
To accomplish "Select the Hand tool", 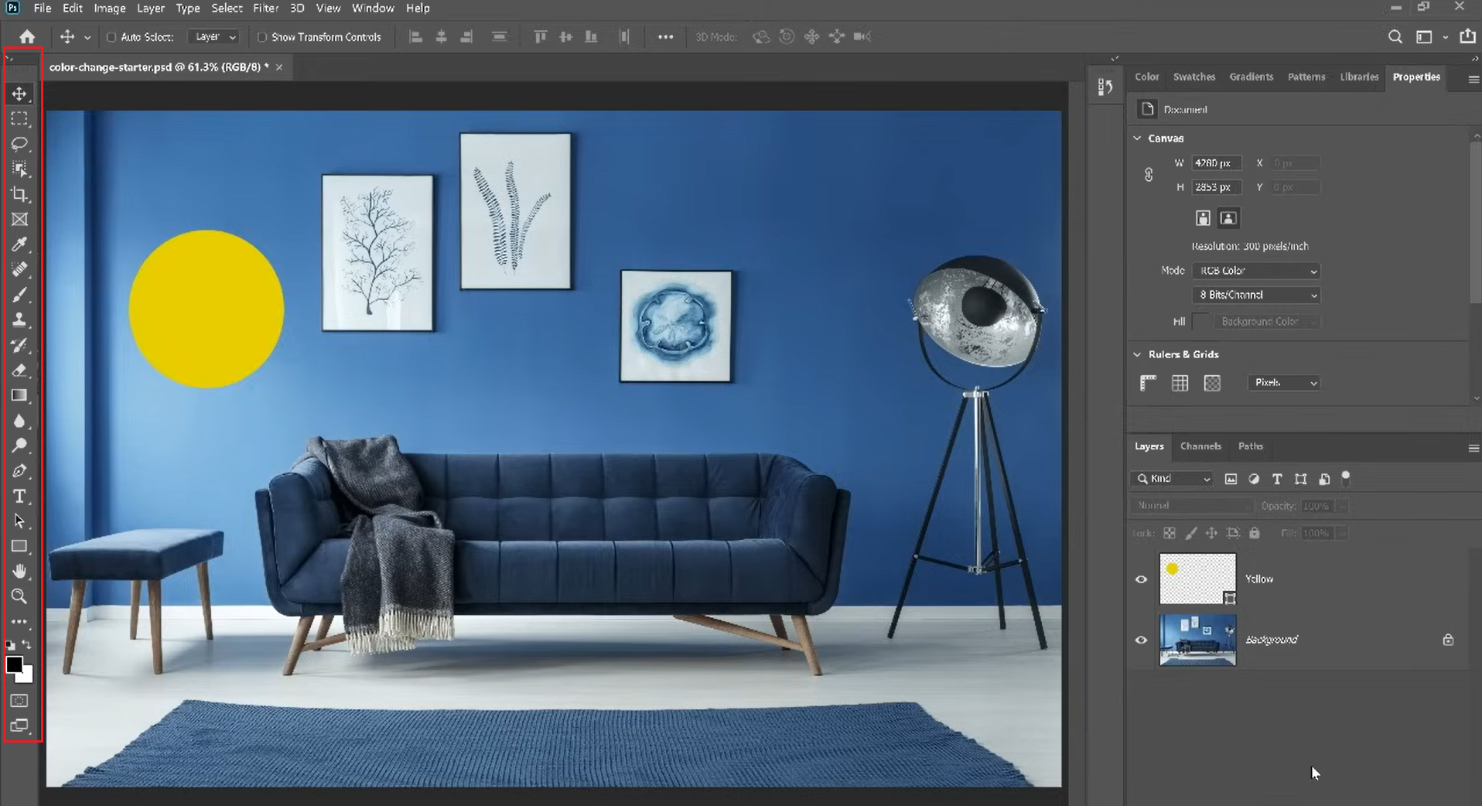I will click(x=19, y=571).
